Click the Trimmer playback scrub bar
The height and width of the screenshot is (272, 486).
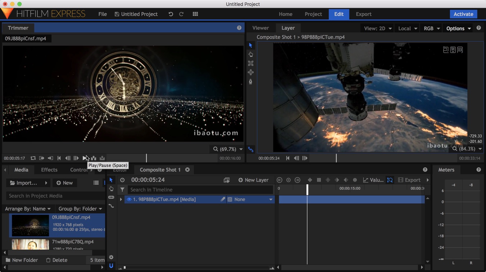(x=163, y=158)
